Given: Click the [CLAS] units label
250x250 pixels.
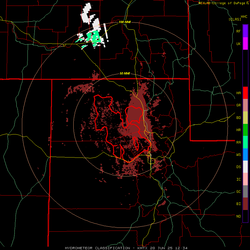Looking at the screenshot, I should click(x=235, y=19).
